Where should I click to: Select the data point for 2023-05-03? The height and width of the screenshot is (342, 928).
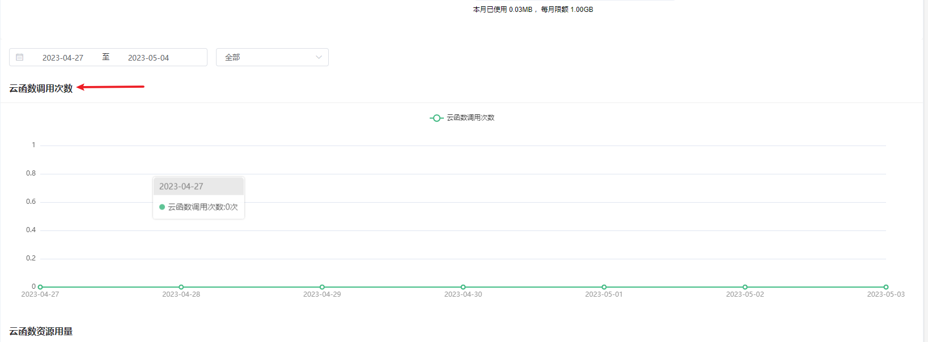(x=885, y=287)
